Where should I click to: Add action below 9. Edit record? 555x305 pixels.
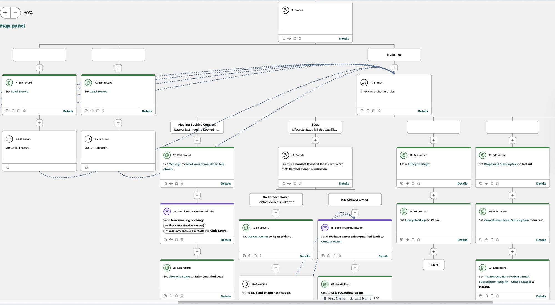(x=39, y=123)
